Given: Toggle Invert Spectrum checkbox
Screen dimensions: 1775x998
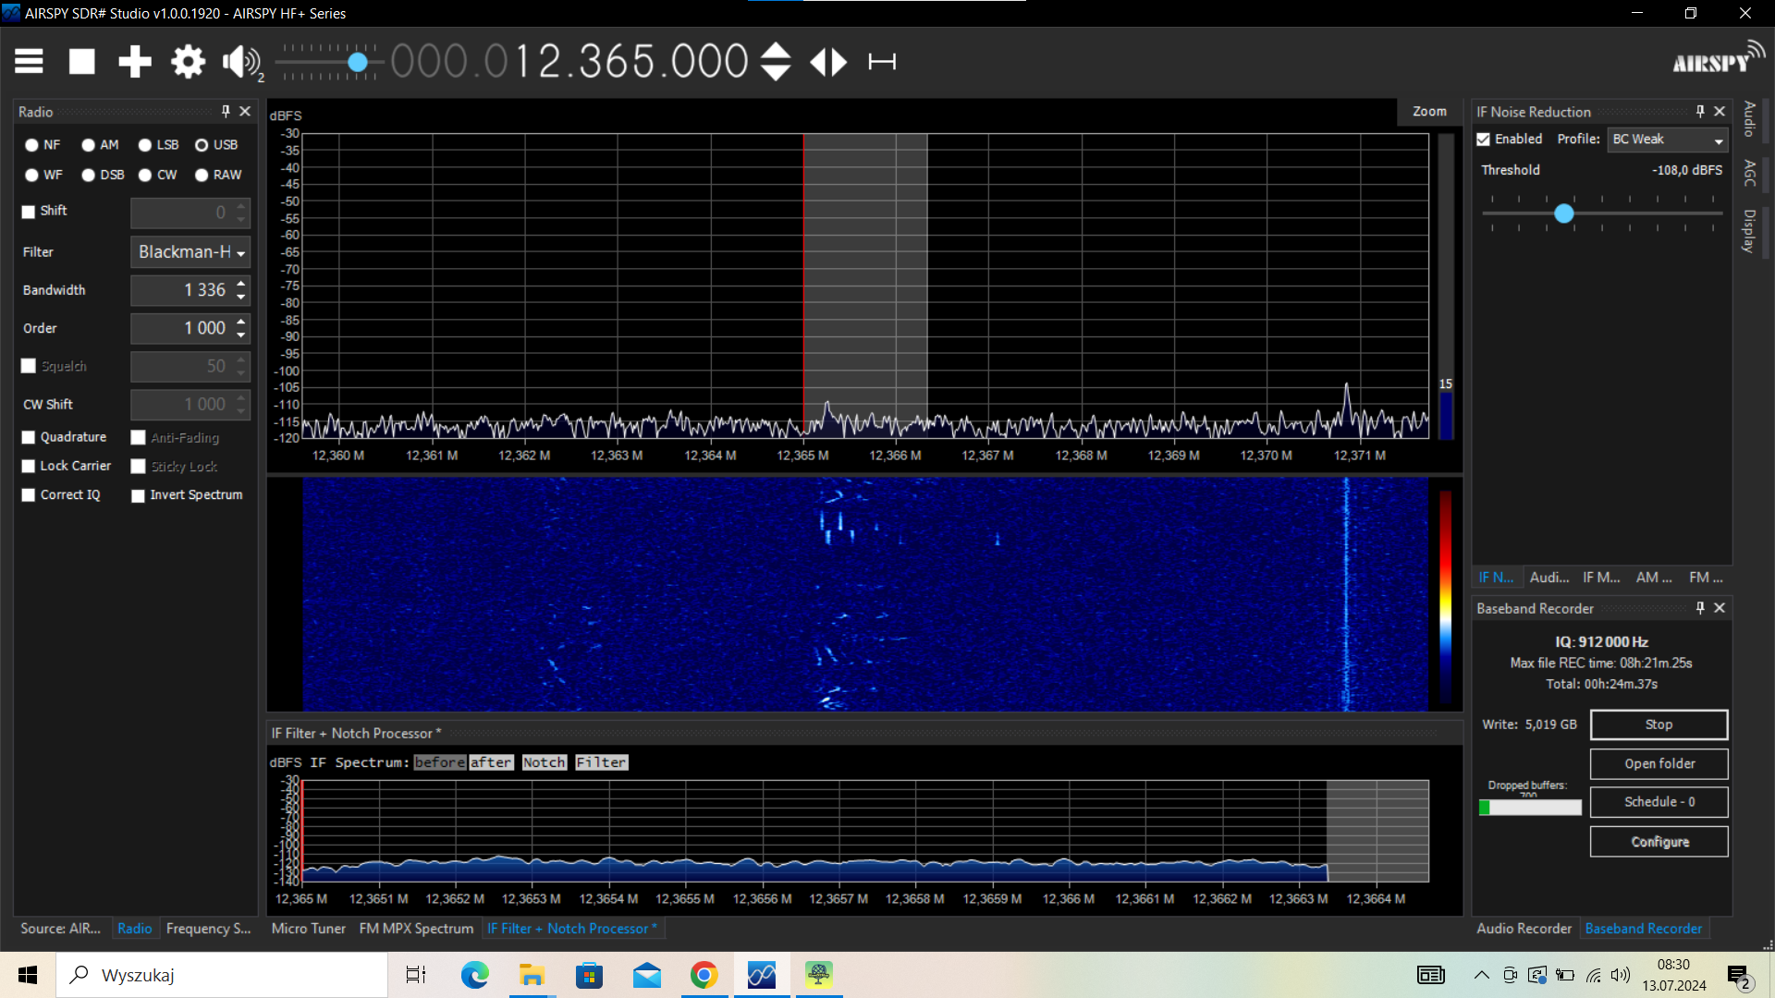Looking at the screenshot, I should [x=138, y=495].
